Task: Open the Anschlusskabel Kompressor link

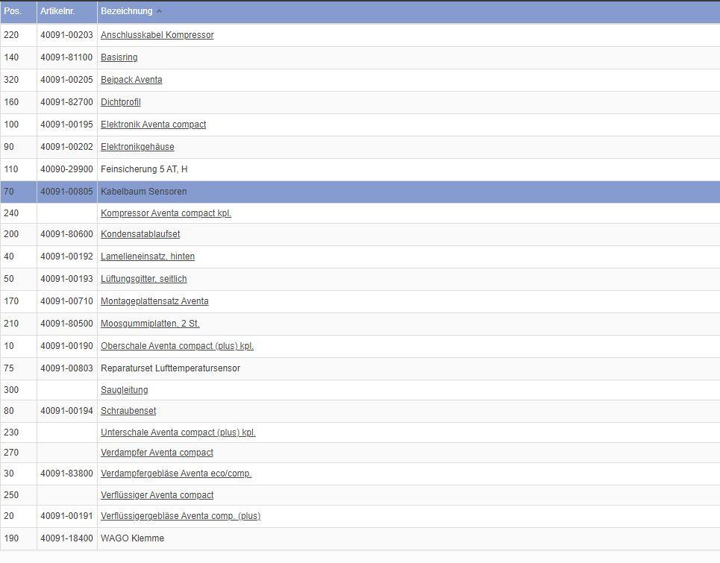Action: [157, 35]
